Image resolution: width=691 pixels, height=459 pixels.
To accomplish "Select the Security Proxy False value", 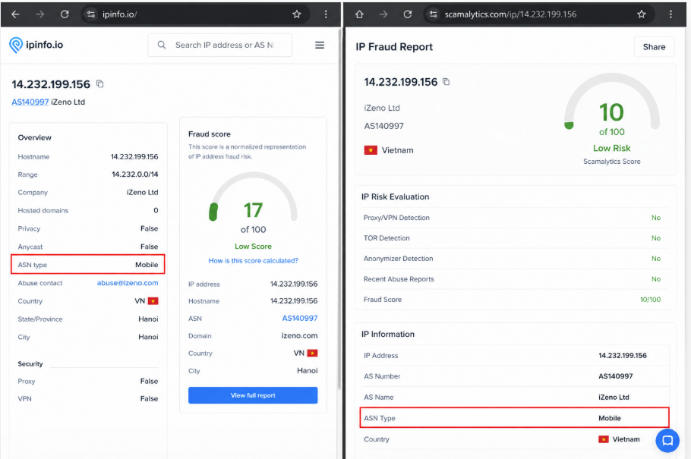I will tap(150, 381).
